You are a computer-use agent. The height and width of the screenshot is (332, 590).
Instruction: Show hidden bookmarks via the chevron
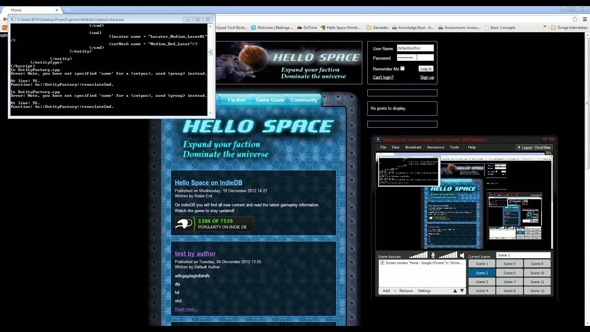click(545, 28)
